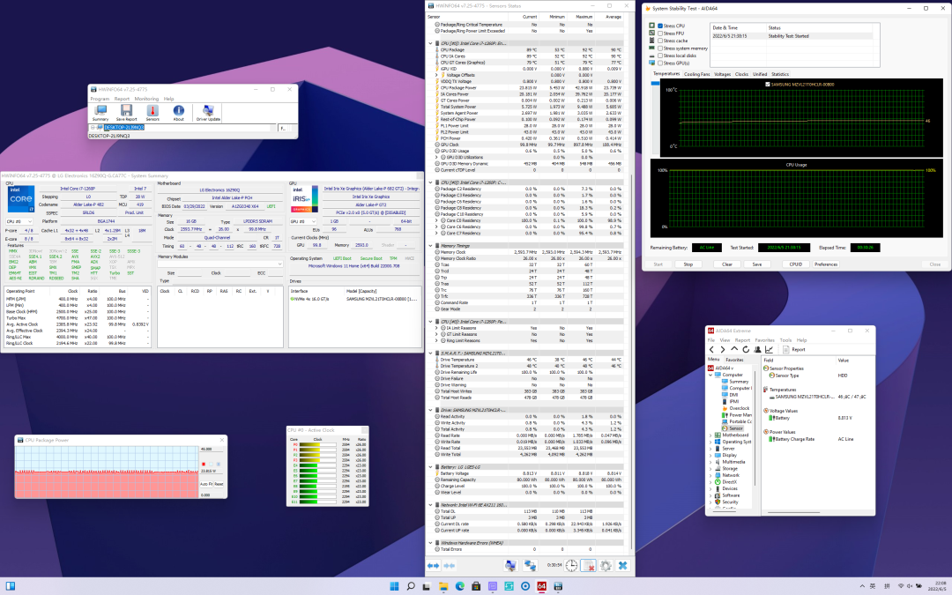Open Sensors from the HWiNFO64 toolbar

pos(152,112)
